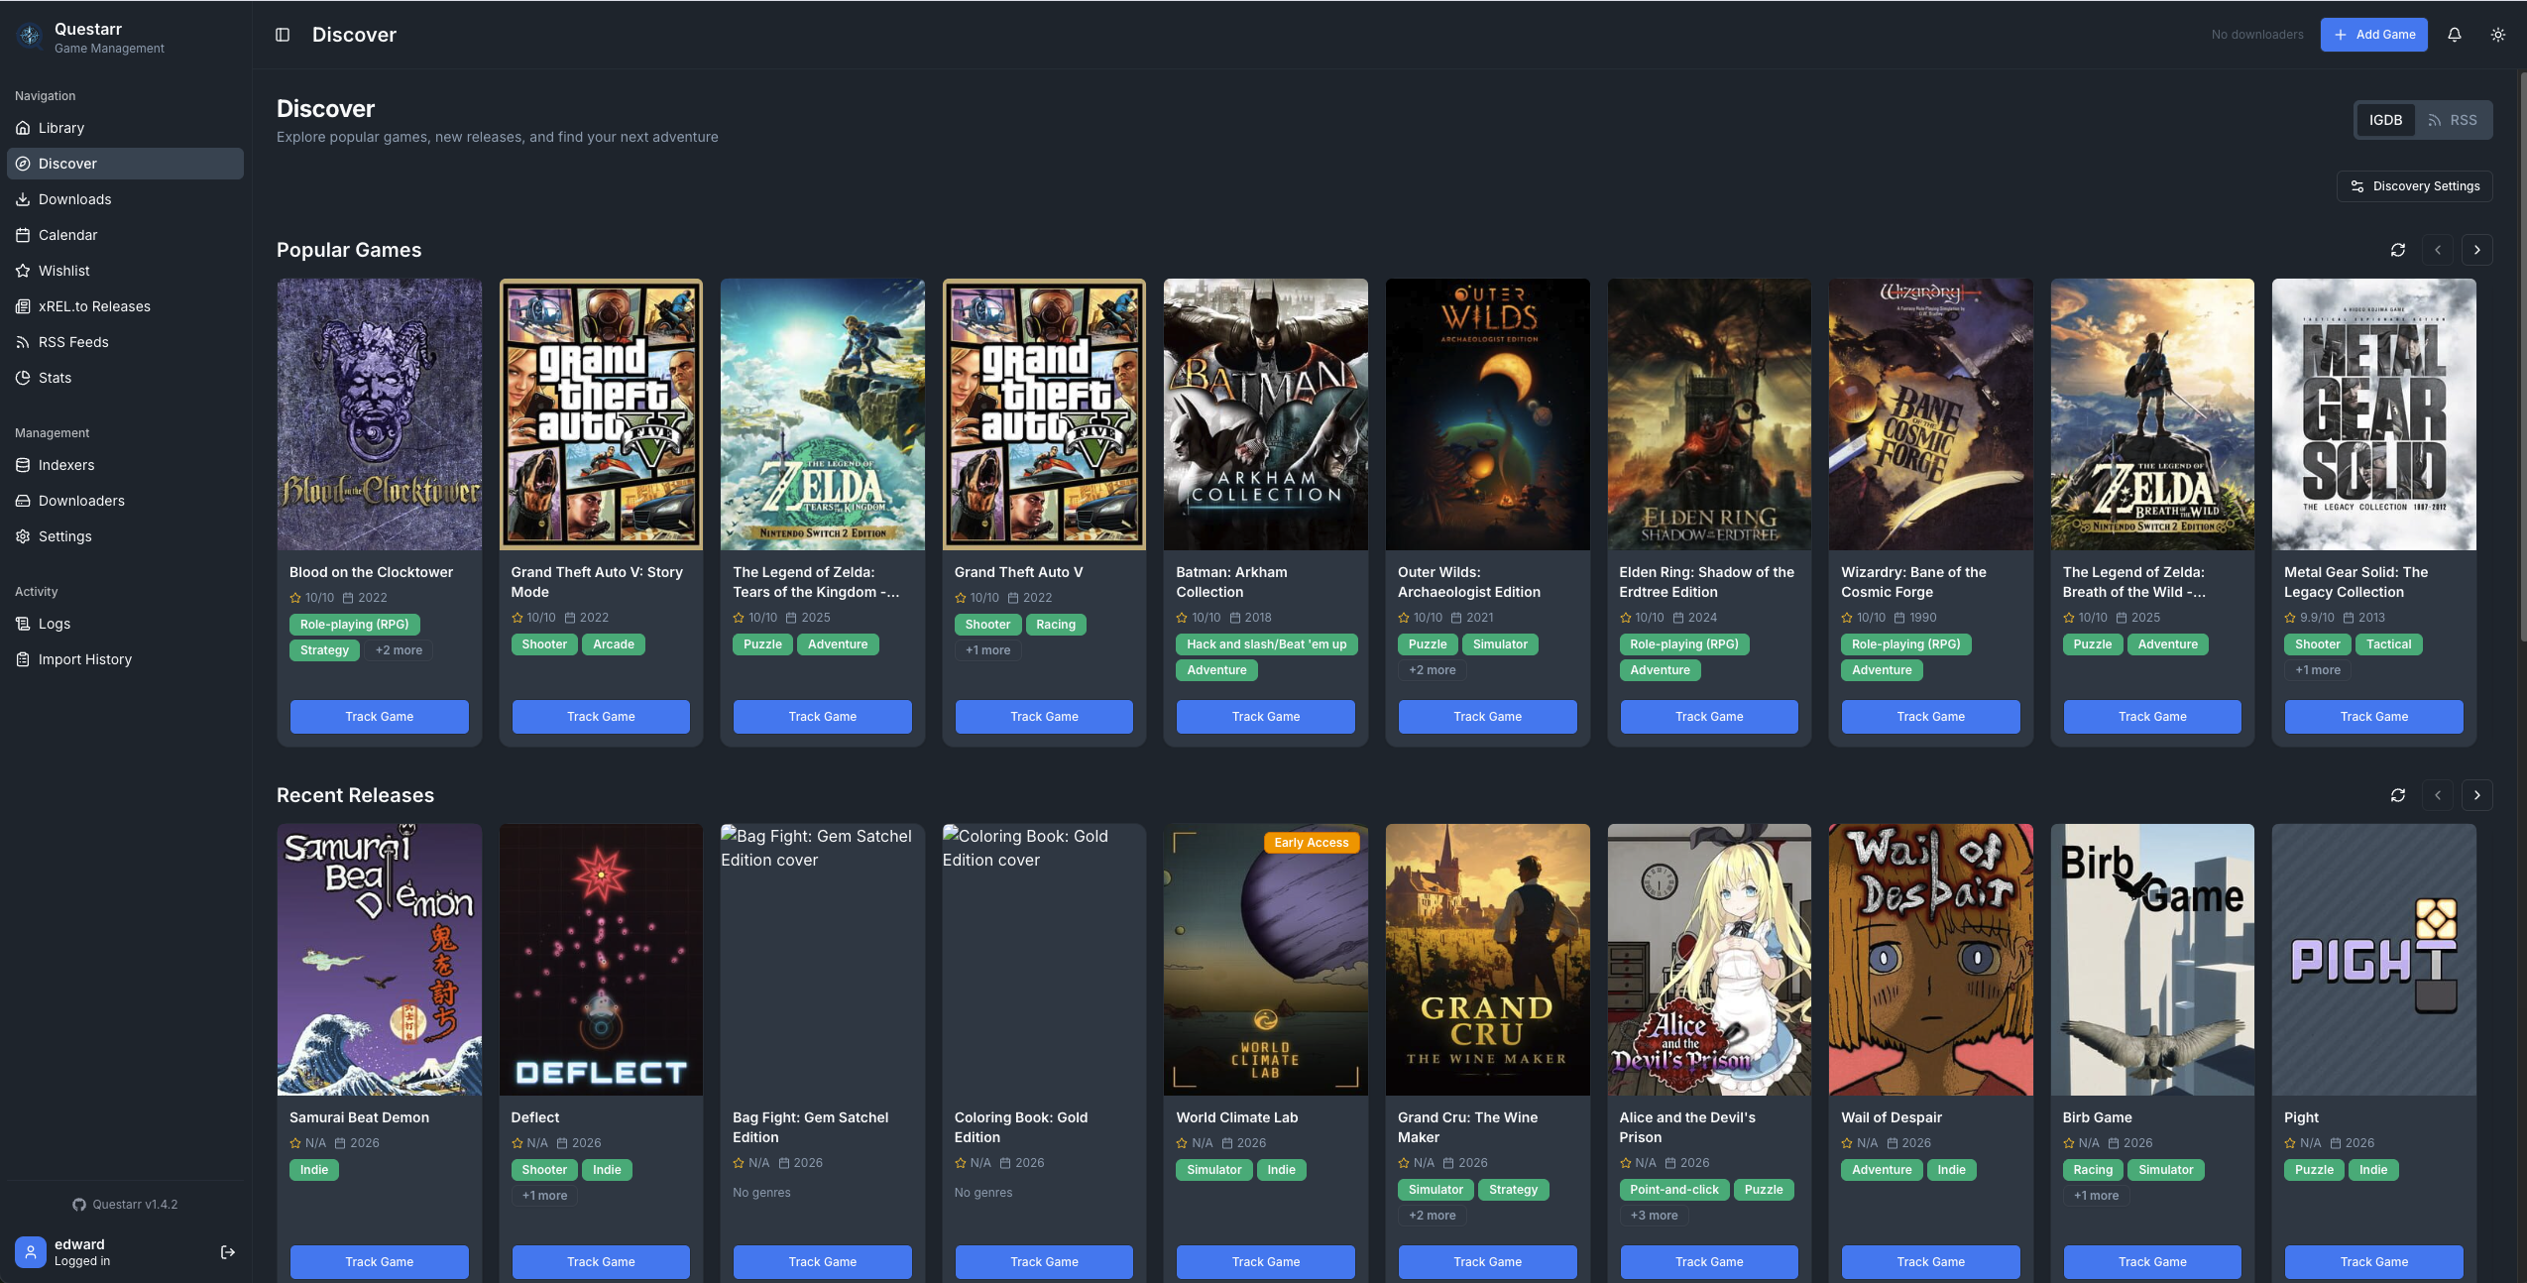The image size is (2527, 1283).
Task: Open the Elden Ring Shadow of the Erdtree cover
Action: pyautogui.click(x=1709, y=414)
